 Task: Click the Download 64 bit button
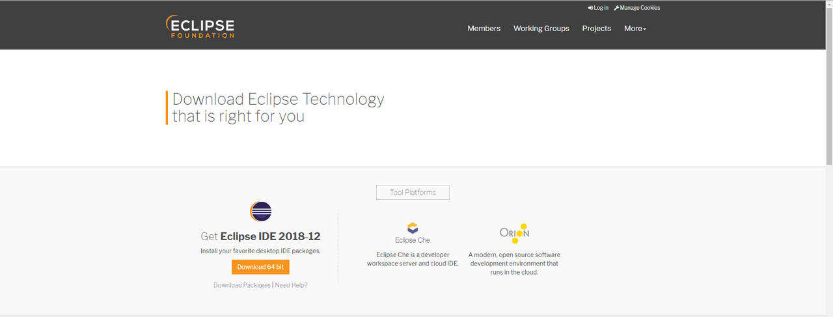click(x=260, y=267)
